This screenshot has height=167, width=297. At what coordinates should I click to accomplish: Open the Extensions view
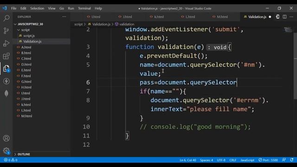[x=6, y=56]
